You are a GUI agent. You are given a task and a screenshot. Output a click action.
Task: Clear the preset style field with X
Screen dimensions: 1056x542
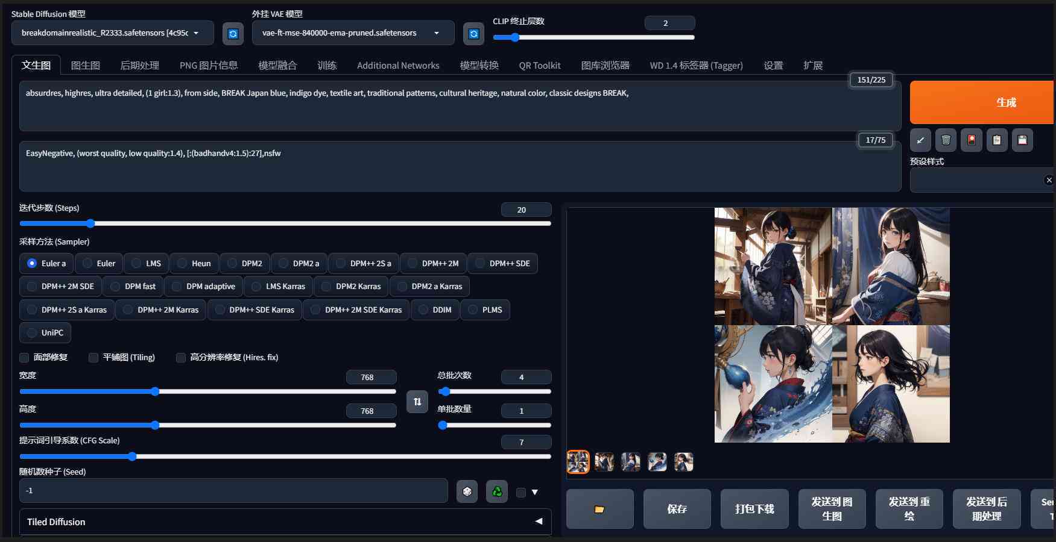(1049, 180)
